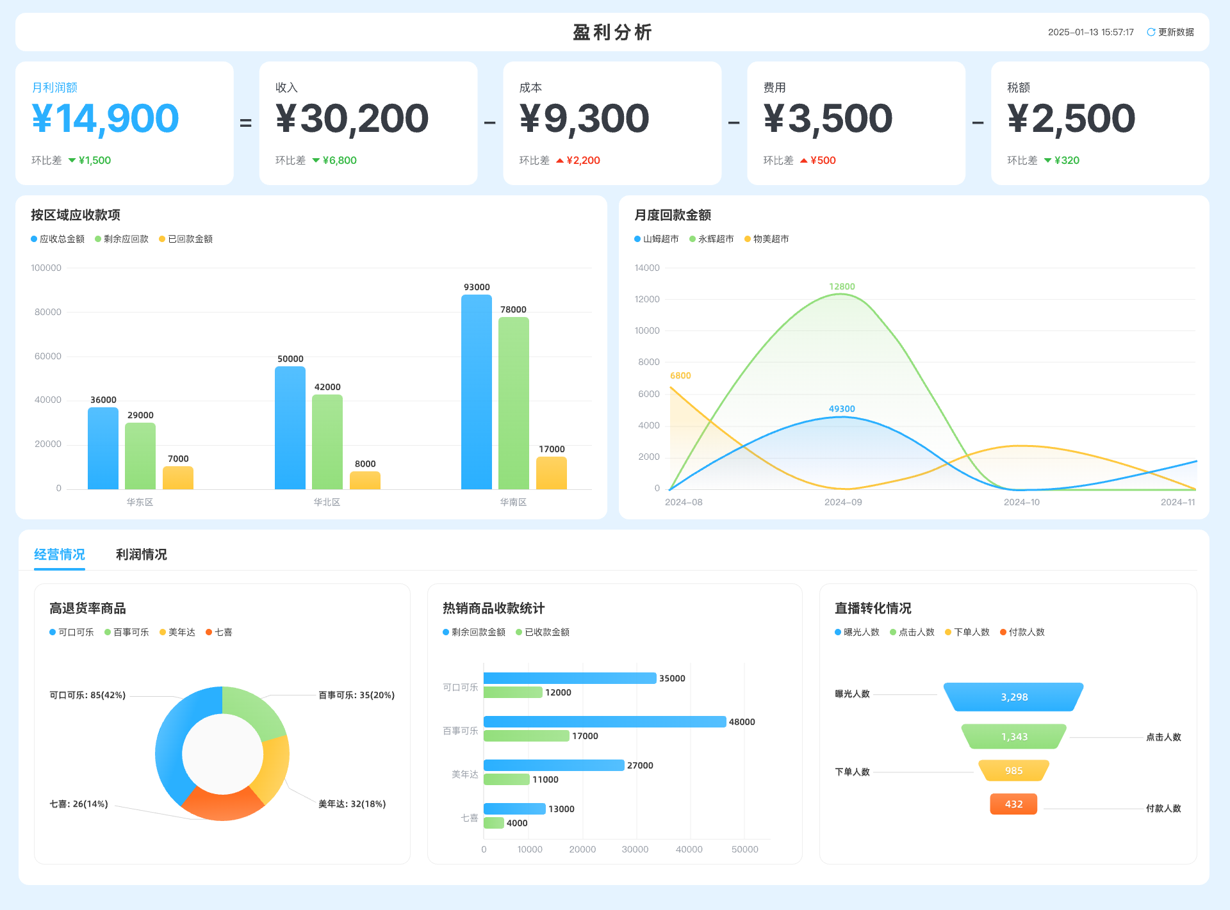1230x910 pixels.
Task: Hide 剩余回款金额 series in hot-sales chart
Action: tap(474, 632)
